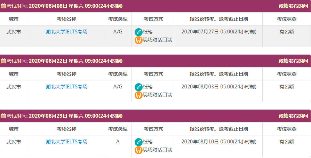This screenshot has width=311, height=158.
Task: Click the 武汉市 city cell in the 08月29日 session
Action: tap(14, 142)
